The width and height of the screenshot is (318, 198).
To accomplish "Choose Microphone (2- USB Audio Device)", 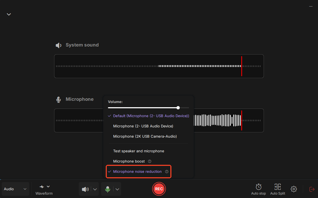I will tap(143, 126).
